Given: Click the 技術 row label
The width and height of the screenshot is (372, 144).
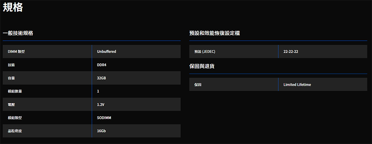Looking at the screenshot, I should 12,65.
